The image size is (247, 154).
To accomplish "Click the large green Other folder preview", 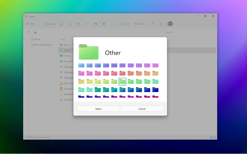I will coord(89,52).
